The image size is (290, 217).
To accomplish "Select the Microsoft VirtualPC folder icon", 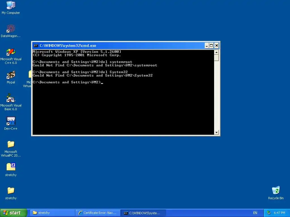I will click(x=11, y=149).
